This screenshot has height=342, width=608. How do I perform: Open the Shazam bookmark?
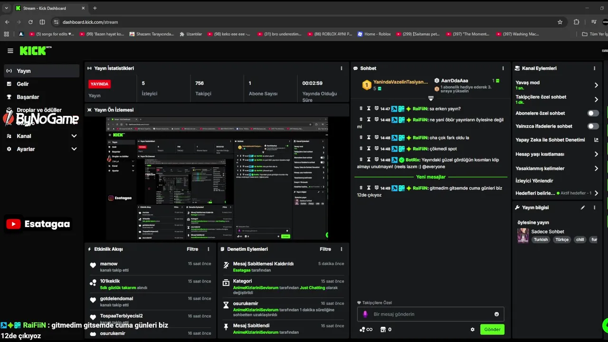tap(151, 34)
